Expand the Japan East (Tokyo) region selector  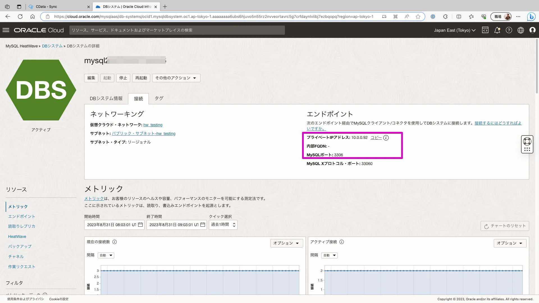point(455,30)
